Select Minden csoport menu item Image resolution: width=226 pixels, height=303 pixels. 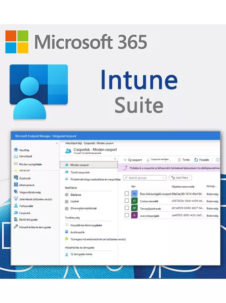tap(88, 165)
